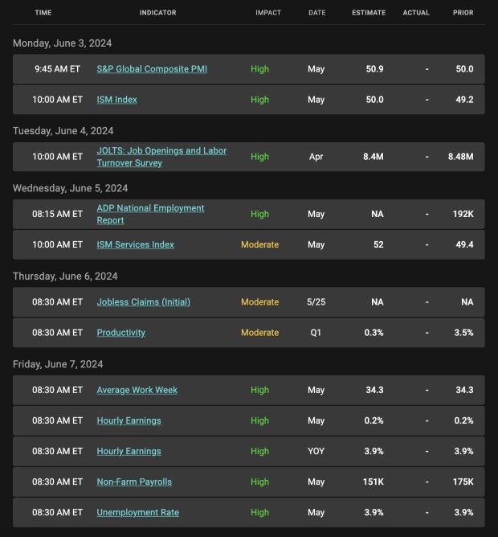Viewport: 498px width, 537px height.
Task: Open JOLTS Job Openings and Labor Turnover link
Action: click(x=161, y=157)
